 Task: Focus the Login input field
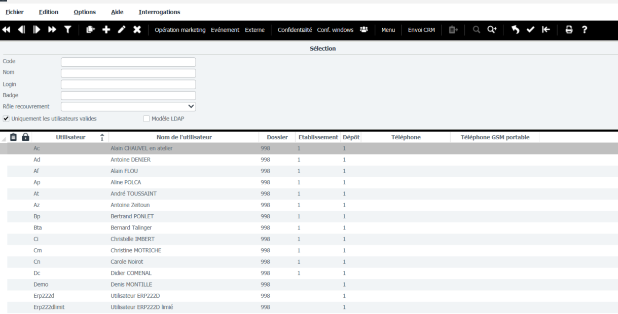128,84
